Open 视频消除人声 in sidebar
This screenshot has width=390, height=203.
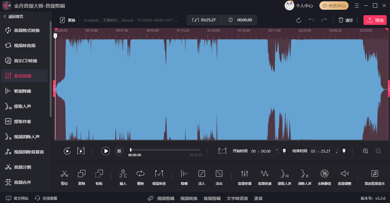[x=24, y=137]
